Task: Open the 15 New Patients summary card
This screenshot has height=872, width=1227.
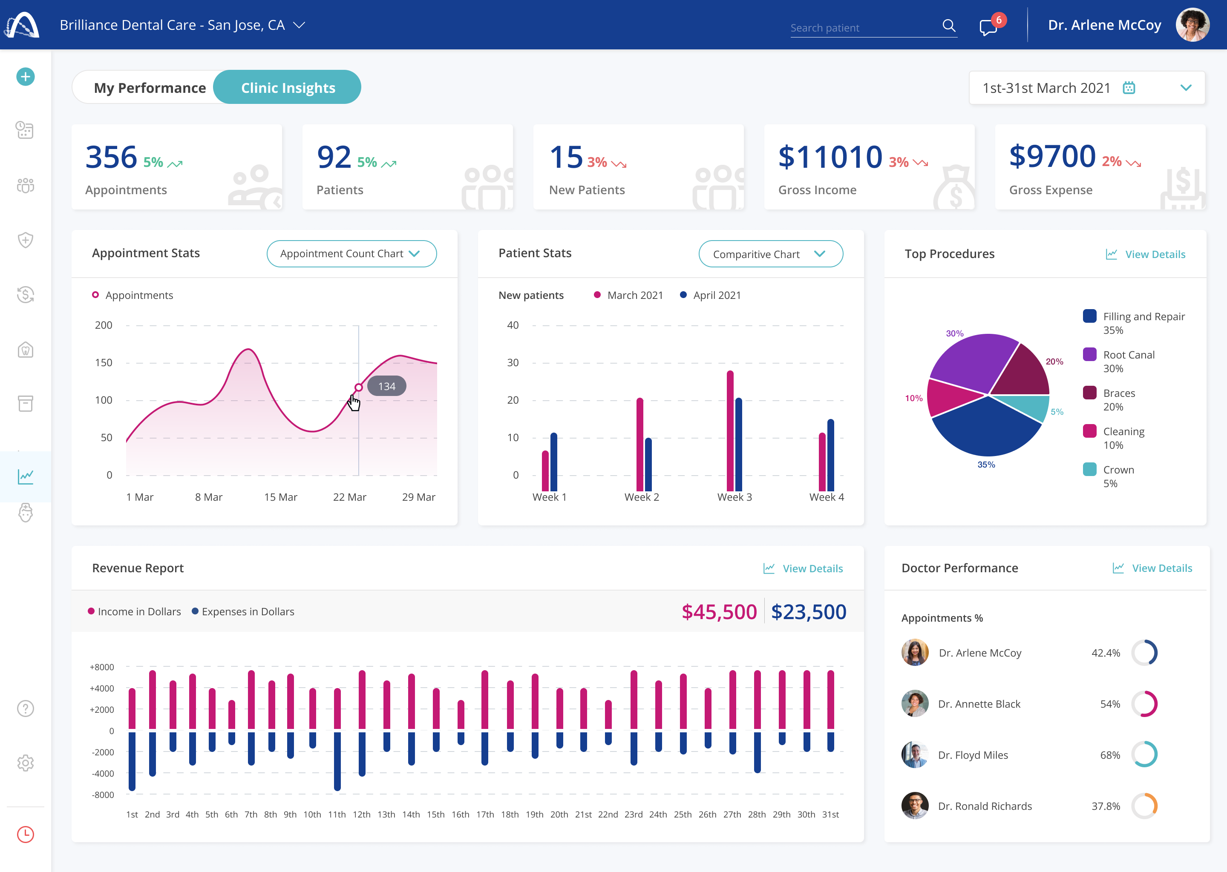Action: tap(639, 167)
